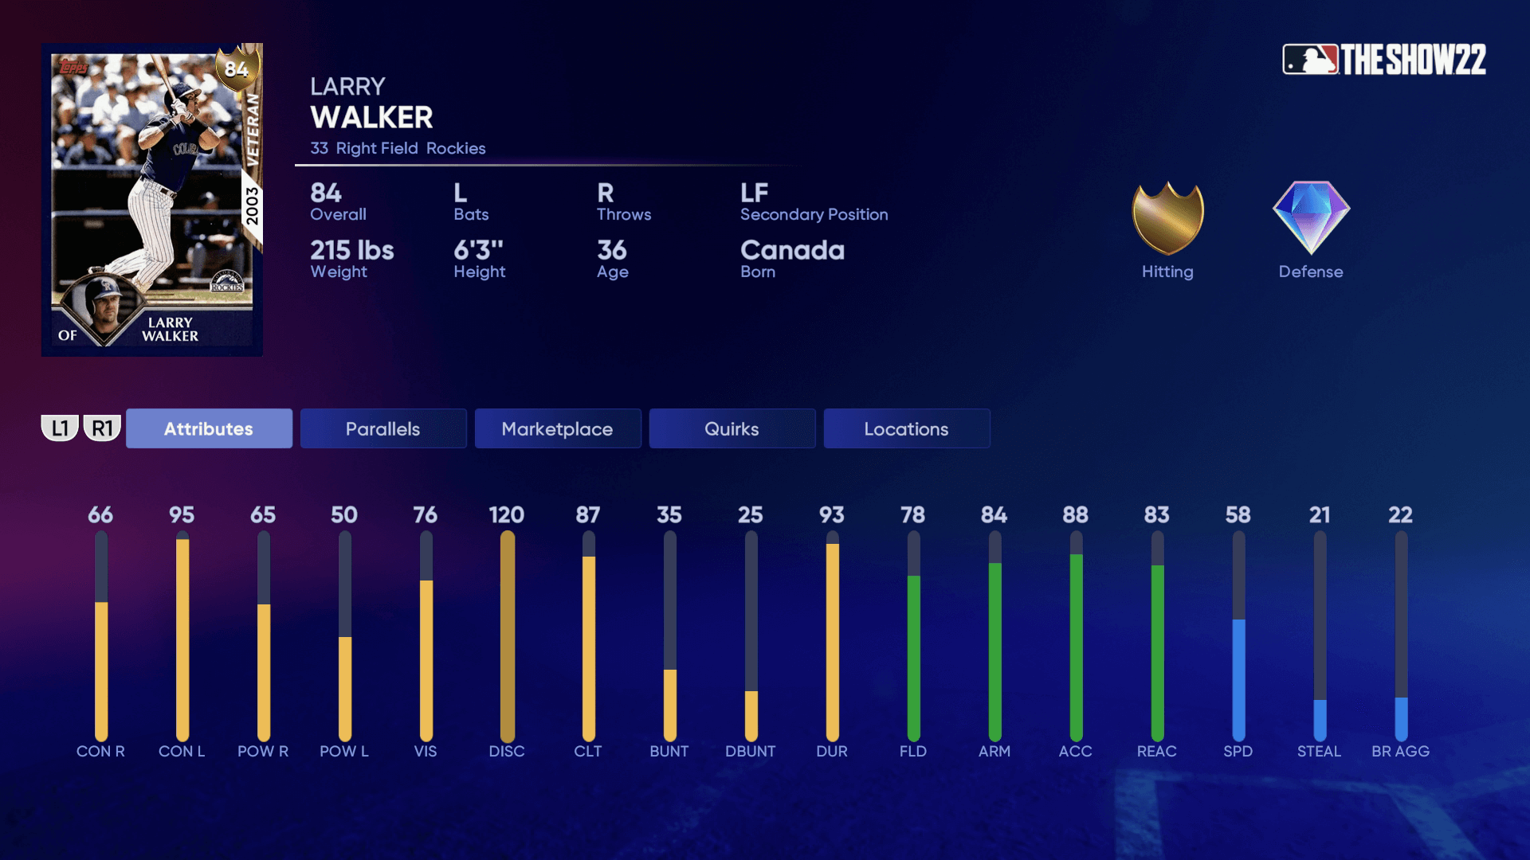Image resolution: width=1530 pixels, height=860 pixels.
Task: Select the Quirks tab
Action: [x=732, y=428]
